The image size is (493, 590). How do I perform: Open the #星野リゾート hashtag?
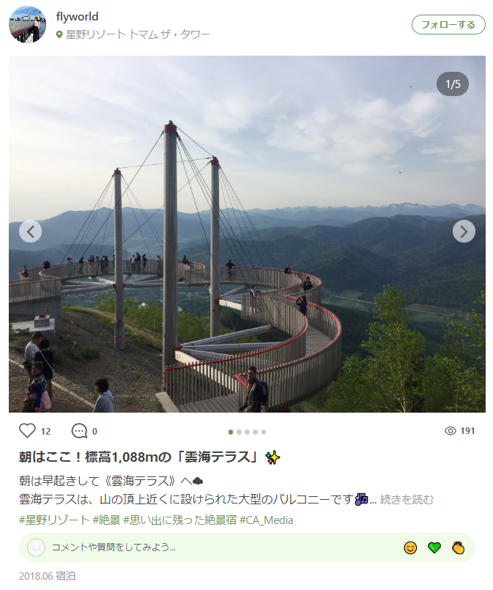(x=54, y=520)
